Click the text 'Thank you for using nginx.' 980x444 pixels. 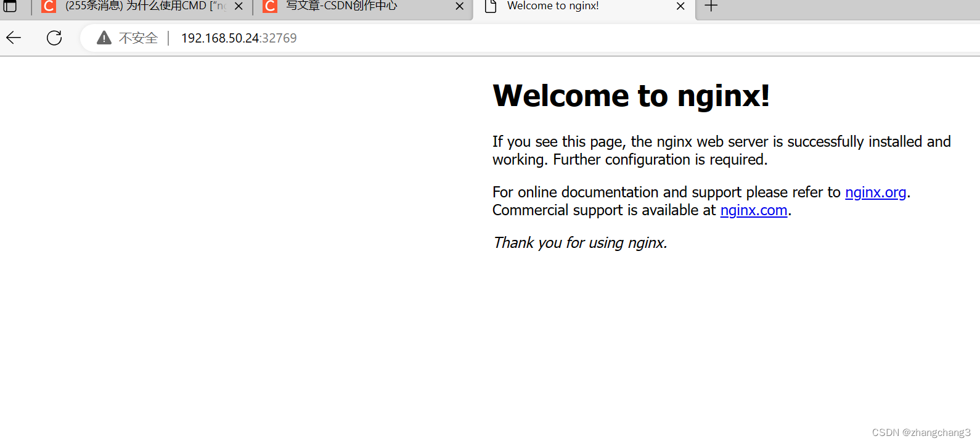pos(580,243)
